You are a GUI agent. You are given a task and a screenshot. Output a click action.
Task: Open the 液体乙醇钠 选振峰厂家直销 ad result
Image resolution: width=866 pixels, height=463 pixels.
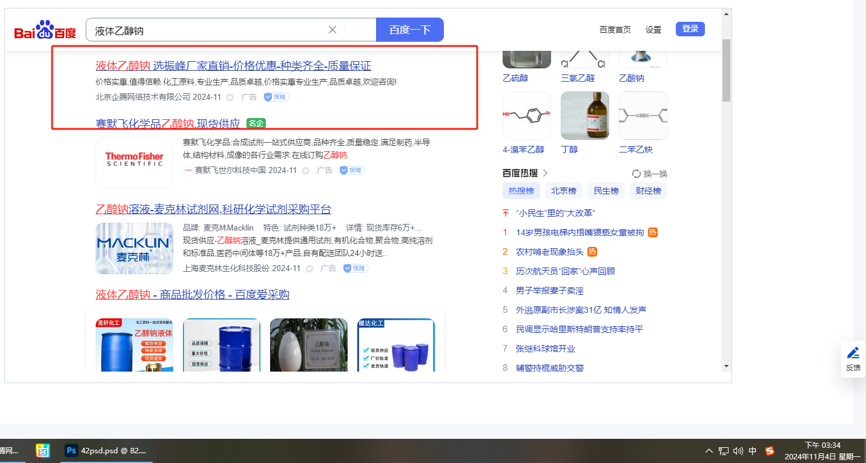(233, 66)
